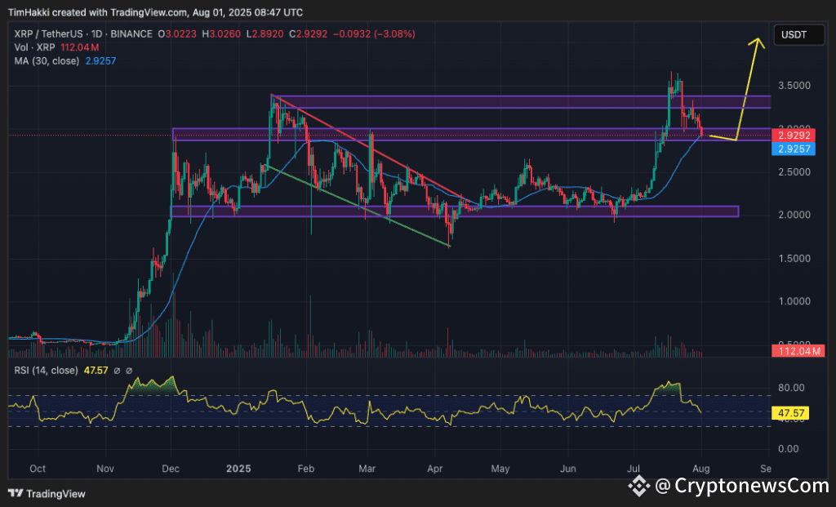Click the 2.0000 price axis label

point(794,215)
